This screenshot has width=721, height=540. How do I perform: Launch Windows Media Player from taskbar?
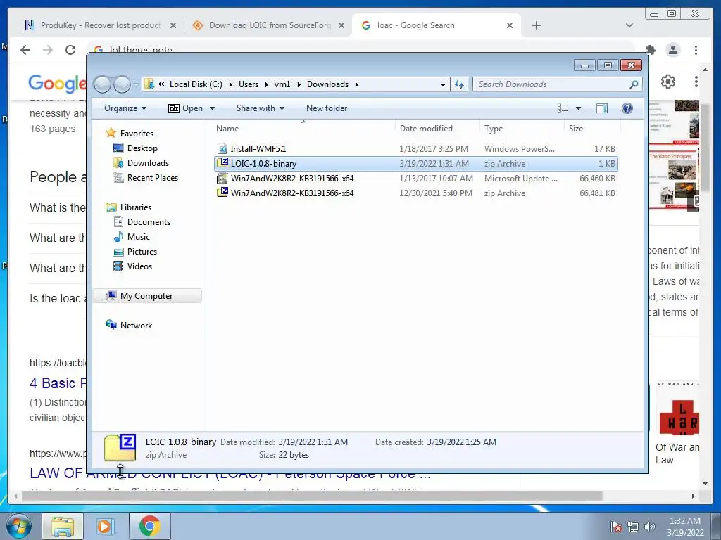pyautogui.click(x=104, y=527)
